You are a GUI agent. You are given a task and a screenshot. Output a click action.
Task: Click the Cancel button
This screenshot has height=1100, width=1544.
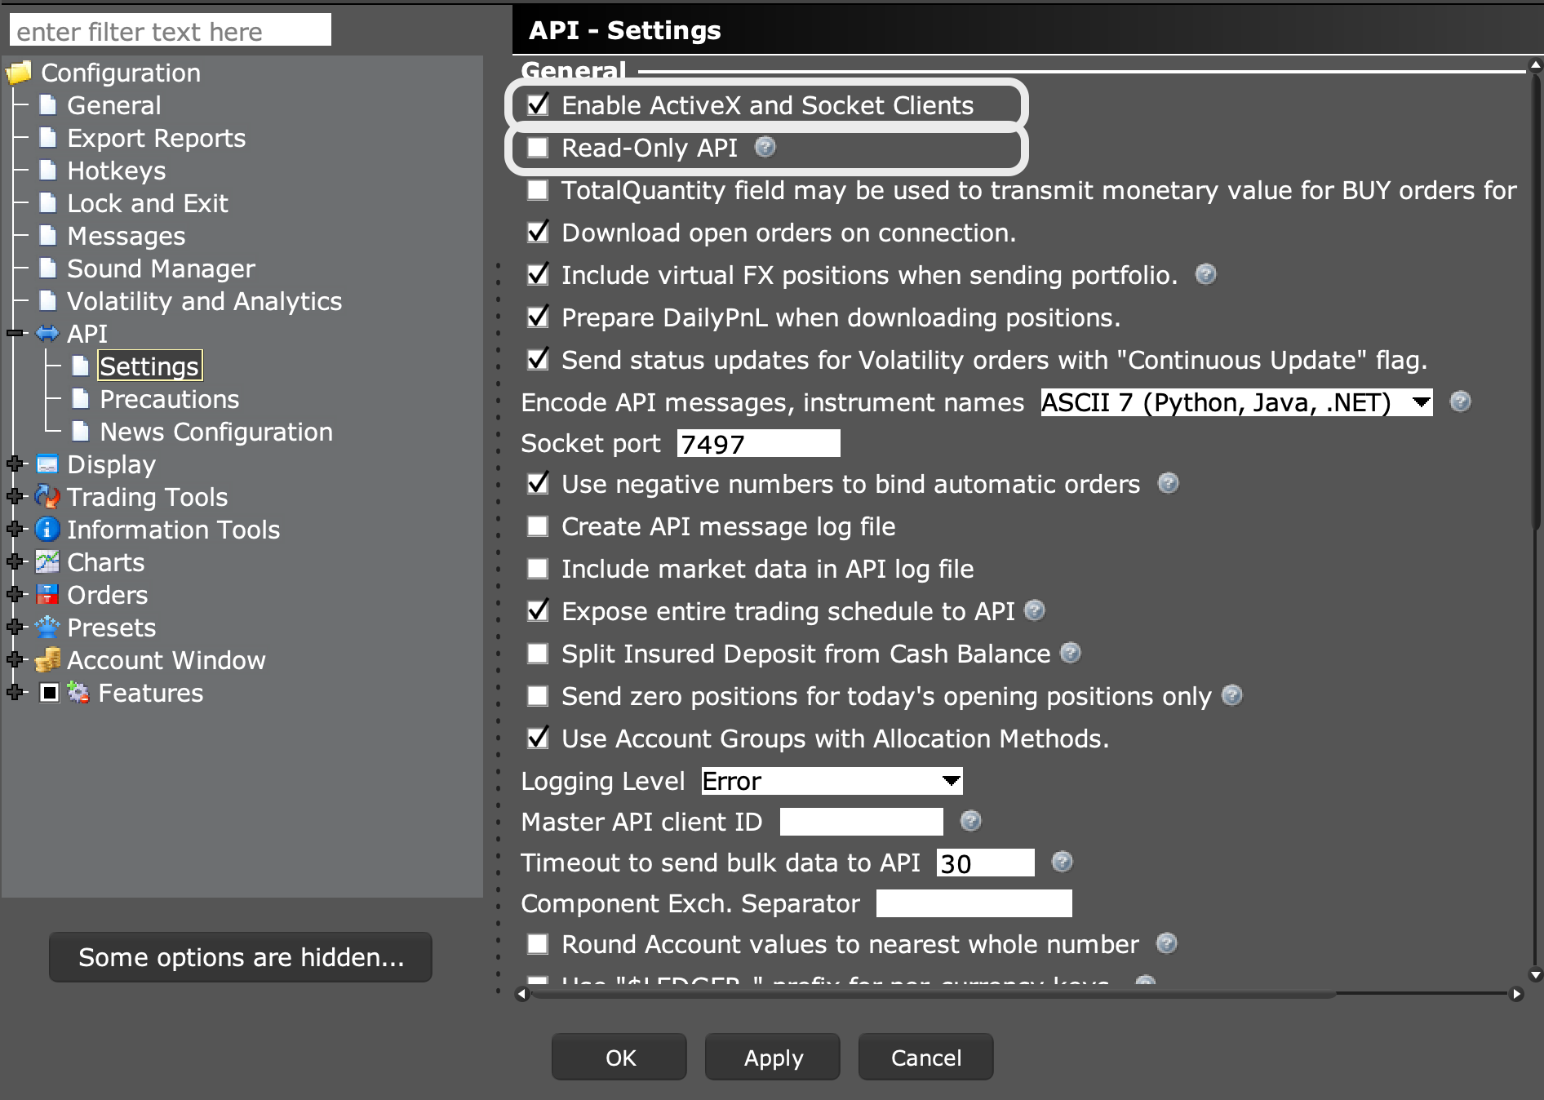pyautogui.click(x=926, y=1058)
